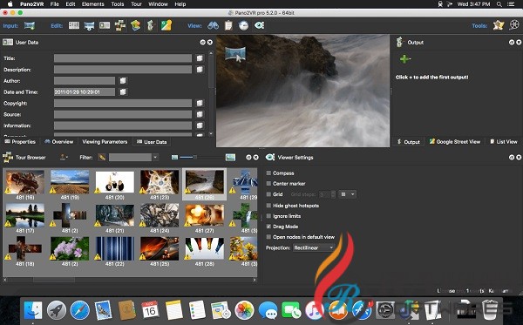Open the Viewer Settings eye icon in the toolbar
Viewport: 523px width, 325px height.
click(x=259, y=25)
